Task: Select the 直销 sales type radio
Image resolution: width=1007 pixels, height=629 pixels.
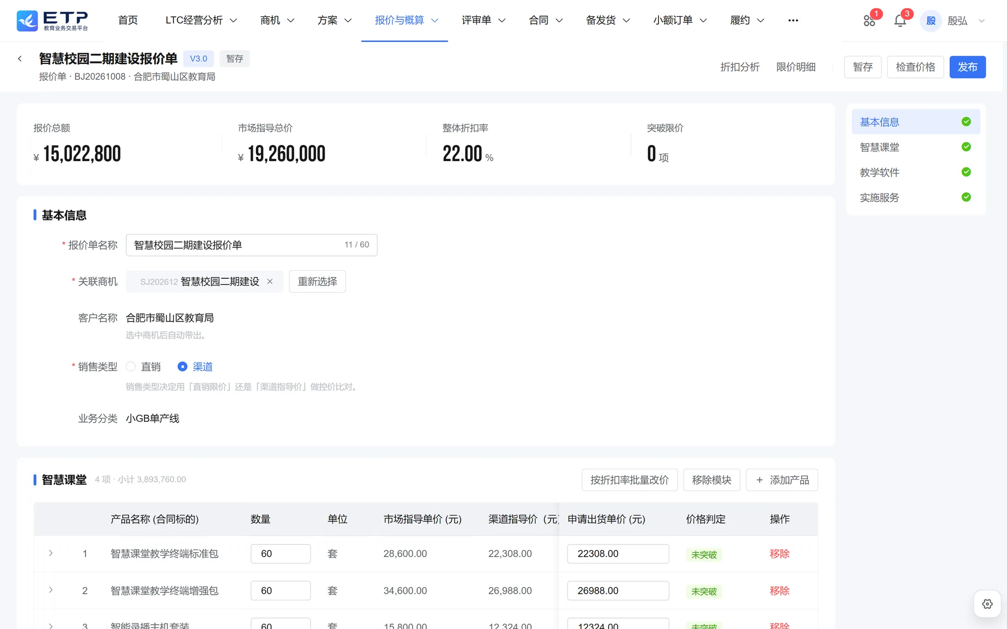Action: pyautogui.click(x=131, y=367)
